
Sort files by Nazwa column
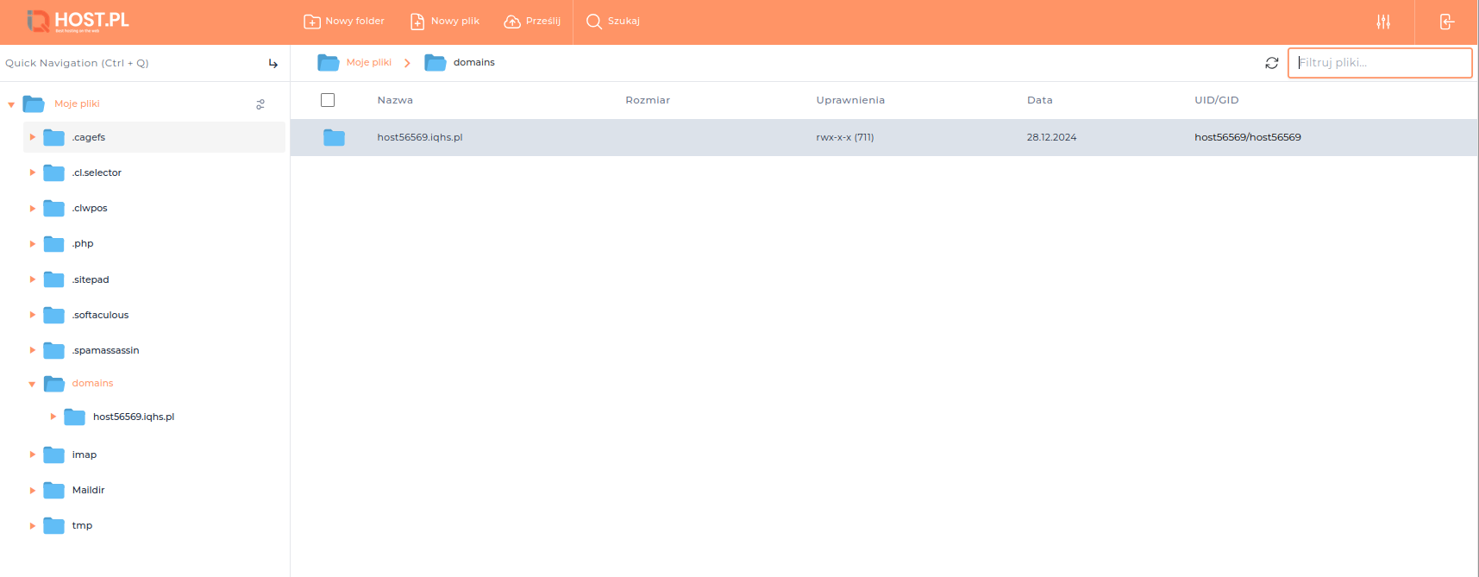tap(395, 100)
